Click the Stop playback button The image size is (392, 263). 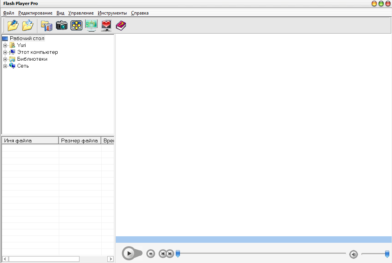point(151,253)
